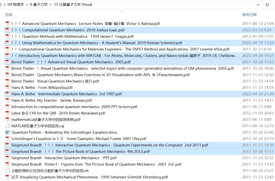Click PDF icon of The Picture Book 4th 2012
This screenshot has width=275, height=181.
[8, 152]
